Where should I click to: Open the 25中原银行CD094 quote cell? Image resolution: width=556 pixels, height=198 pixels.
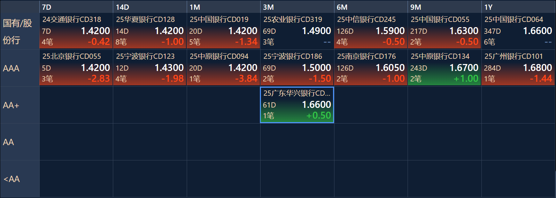tap(223, 68)
